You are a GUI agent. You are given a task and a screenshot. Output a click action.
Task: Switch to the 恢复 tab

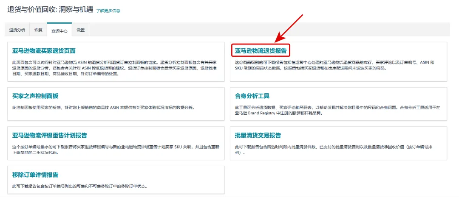click(38, 30)
